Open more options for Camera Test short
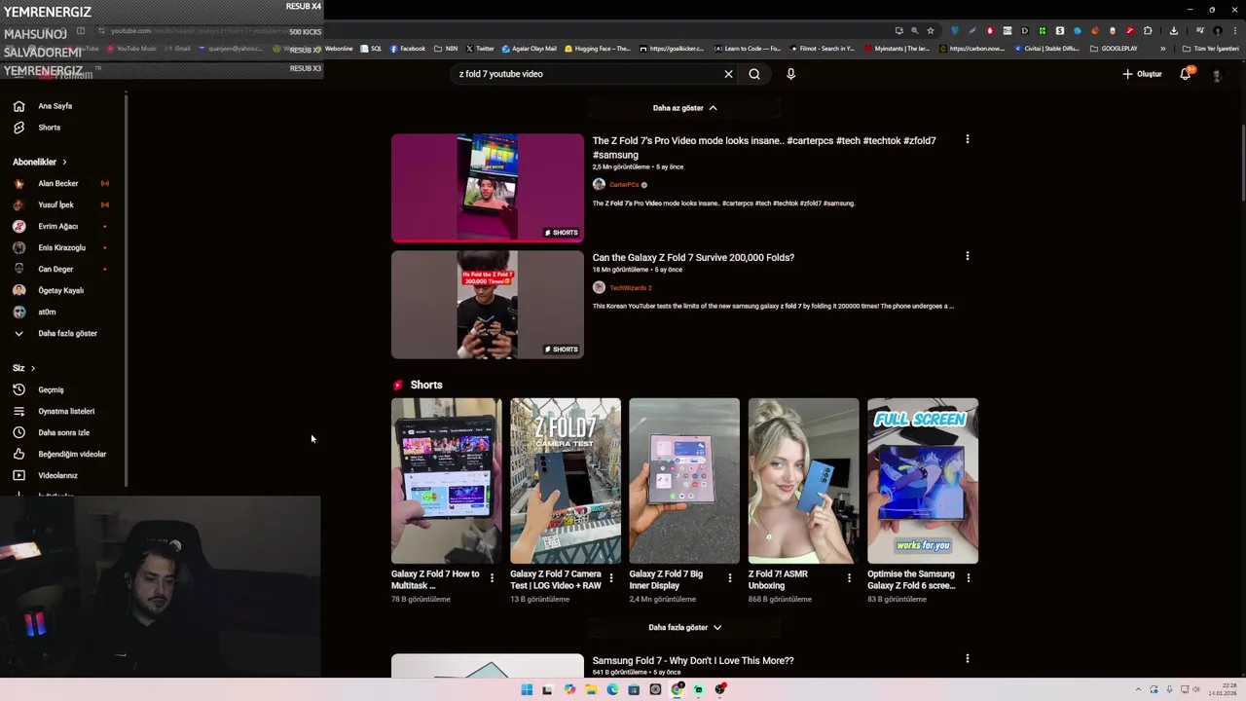 point(610,578)
